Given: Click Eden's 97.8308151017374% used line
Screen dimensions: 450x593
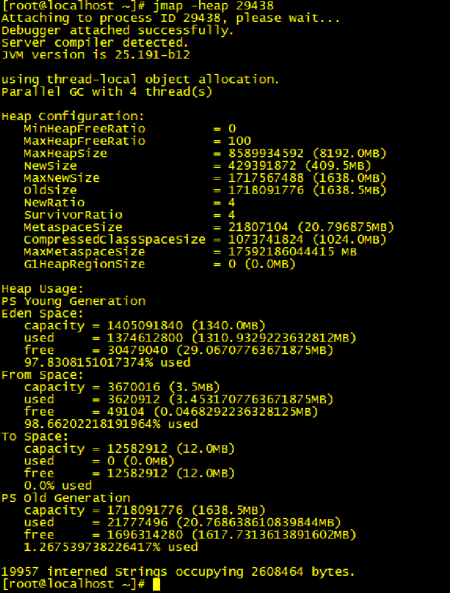Looking at the screenshot, I should [x=107, y=362].
